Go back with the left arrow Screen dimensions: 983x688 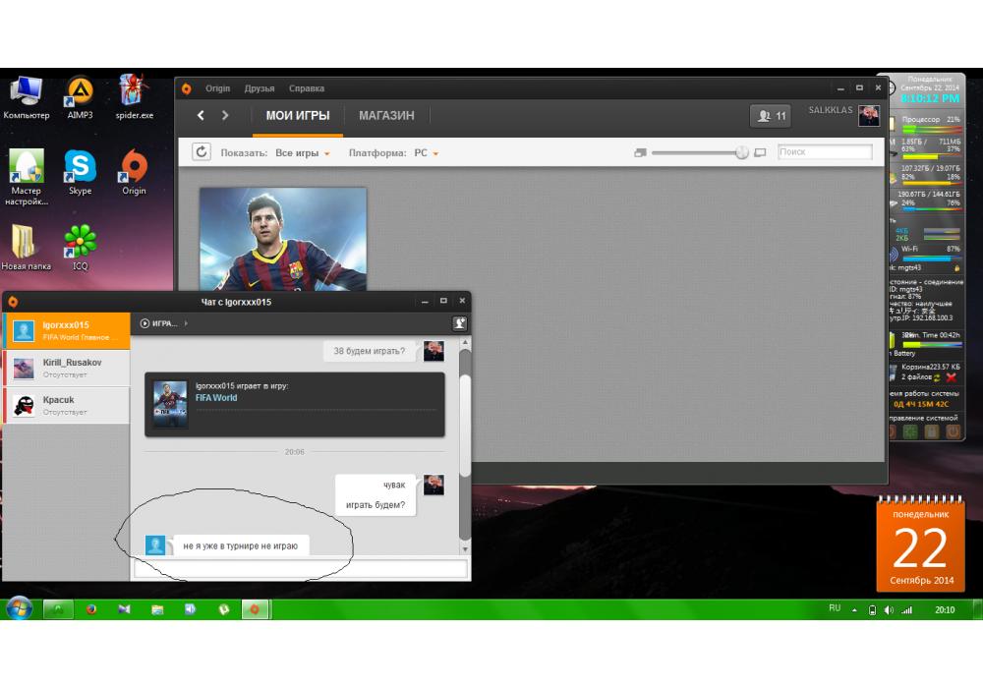coord(201,115)
